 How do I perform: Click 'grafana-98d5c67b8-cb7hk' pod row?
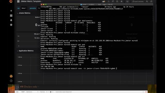[x=71, y=49]
